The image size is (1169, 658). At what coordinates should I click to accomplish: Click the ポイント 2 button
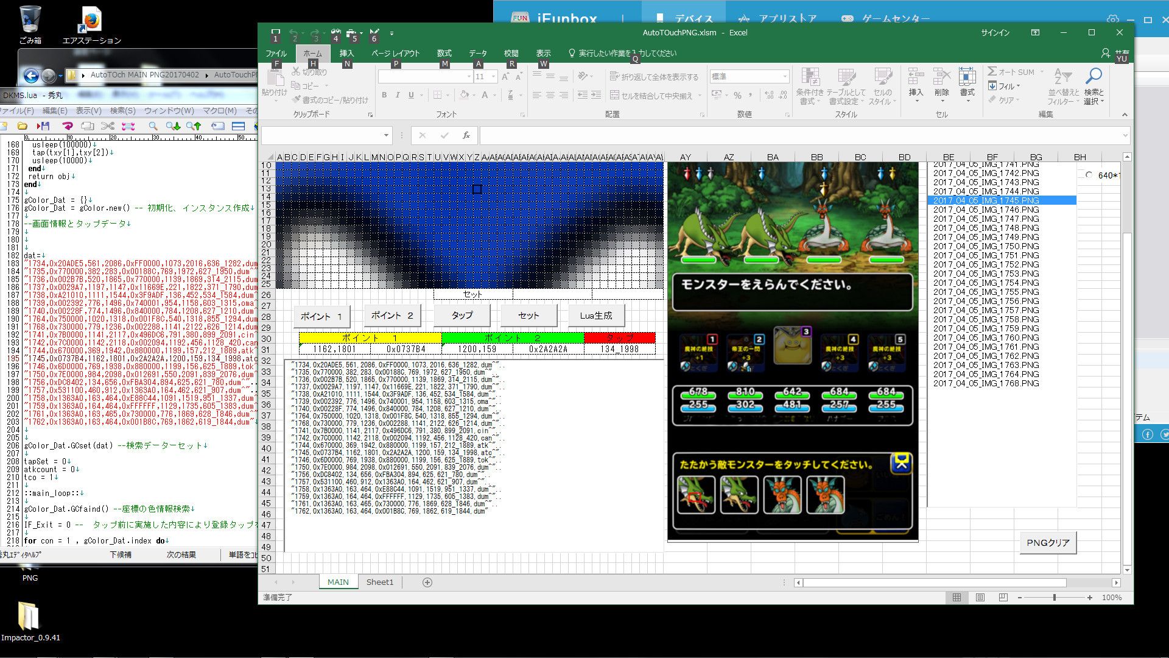click(x=392, y=316)
